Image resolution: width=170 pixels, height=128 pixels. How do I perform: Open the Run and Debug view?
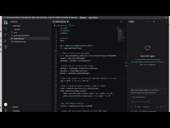[x=6, y=41]
